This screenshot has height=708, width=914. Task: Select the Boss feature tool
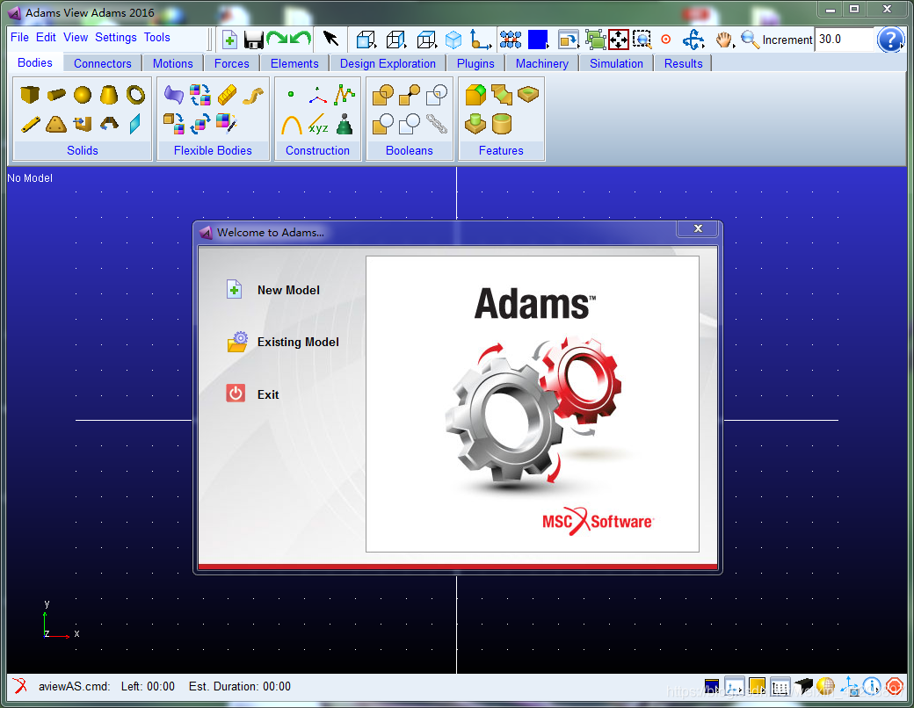pos(475,124)
